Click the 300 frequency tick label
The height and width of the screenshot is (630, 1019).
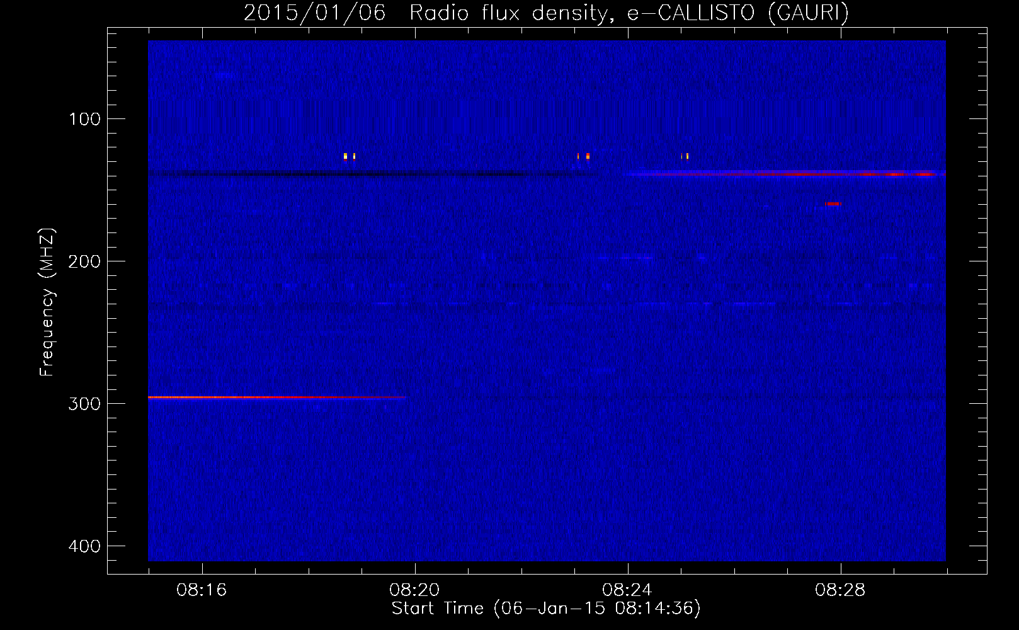(84, 404)
